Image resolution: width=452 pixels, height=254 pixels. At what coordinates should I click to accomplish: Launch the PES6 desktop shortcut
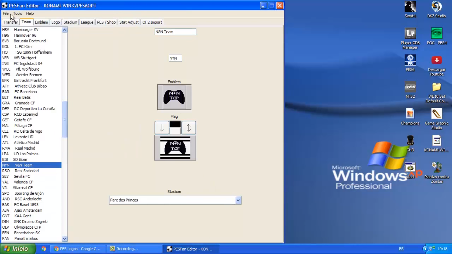[x=410, y=63]
